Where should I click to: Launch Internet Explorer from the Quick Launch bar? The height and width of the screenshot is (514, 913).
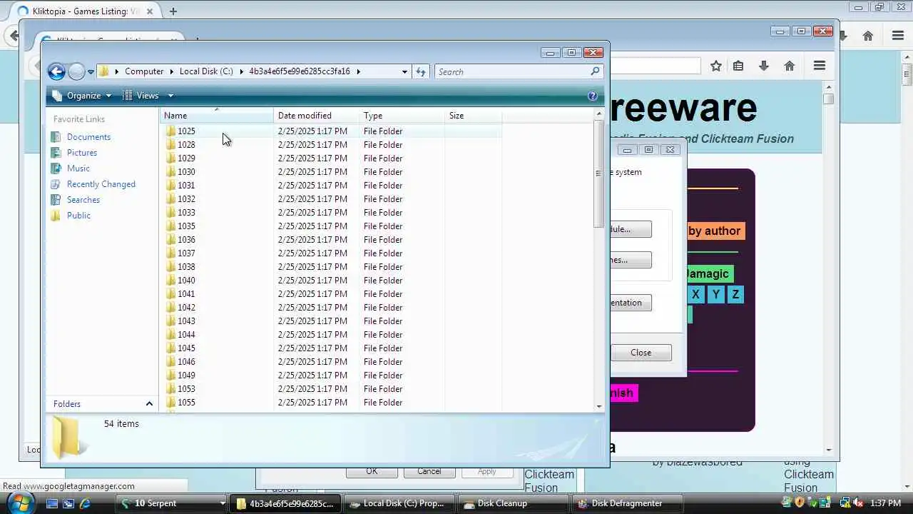pyautogui.click(x=85, y=503)
